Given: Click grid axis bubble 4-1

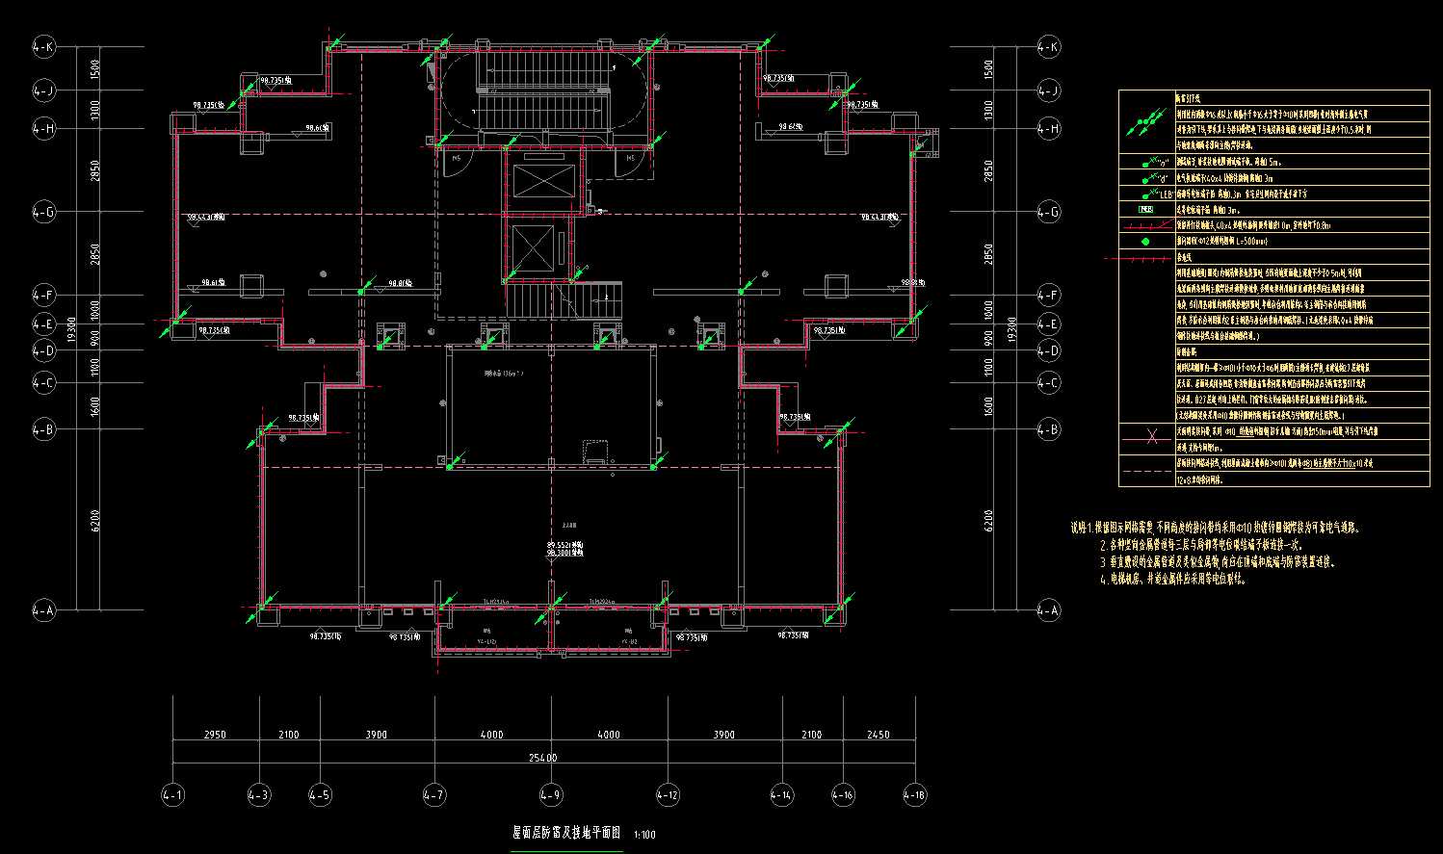Looking at the screenshot, I should coord(172,795).
